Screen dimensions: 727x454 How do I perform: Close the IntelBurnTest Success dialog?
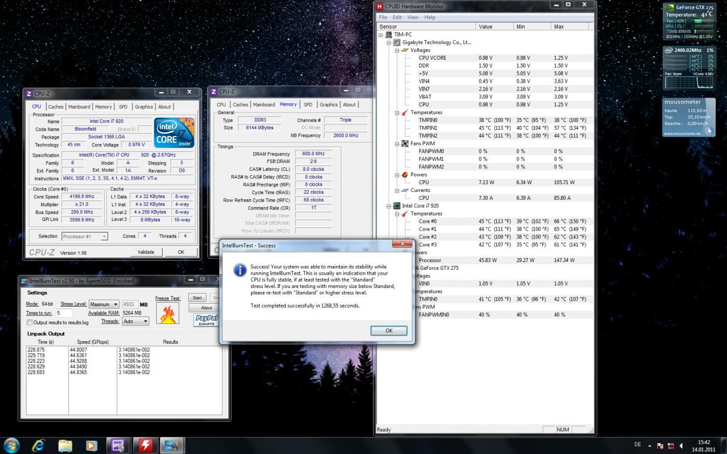pos(402,244)
